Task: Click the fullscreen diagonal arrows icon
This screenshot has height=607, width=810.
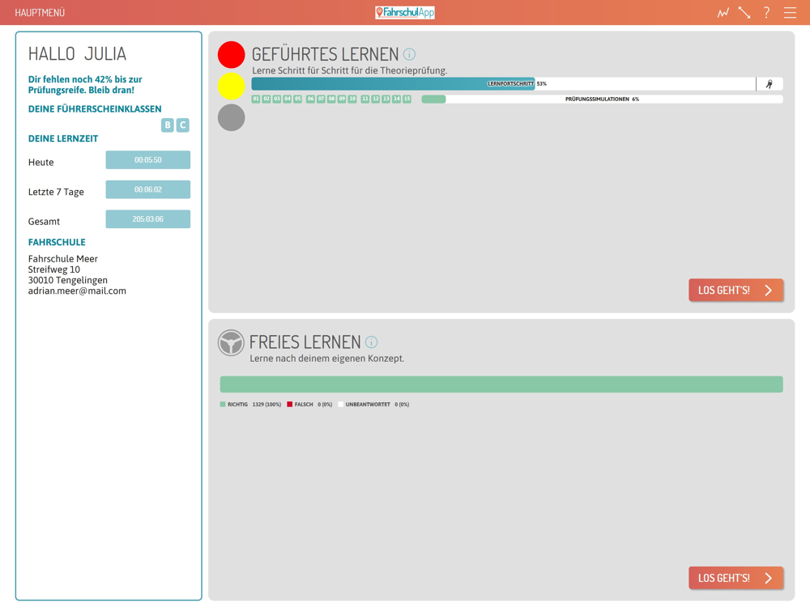Action: 744,12
